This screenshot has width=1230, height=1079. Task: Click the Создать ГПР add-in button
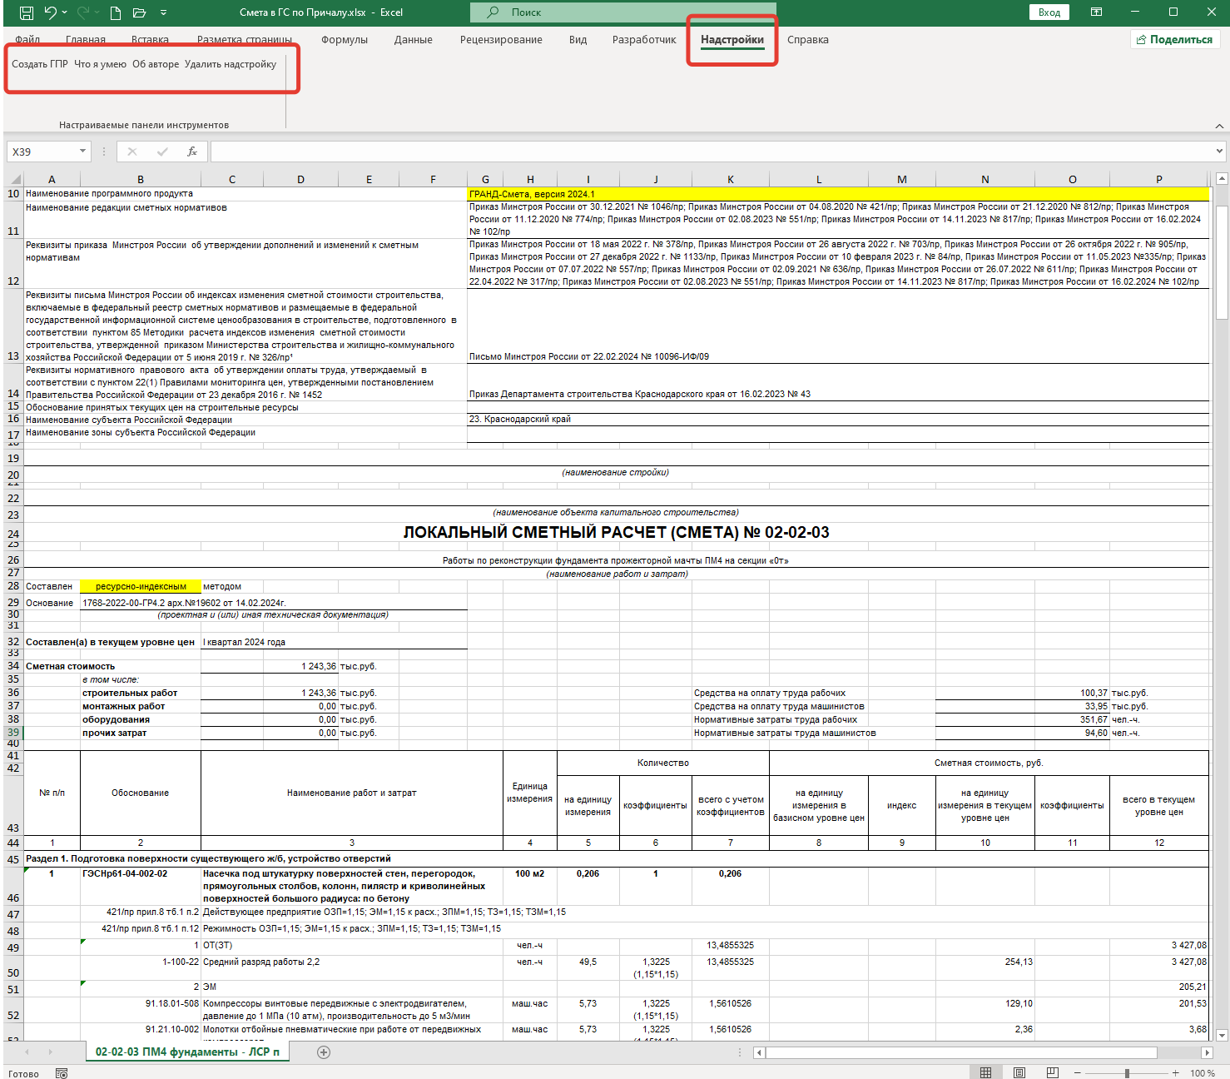pyautogui.click(x=40, y=64)
